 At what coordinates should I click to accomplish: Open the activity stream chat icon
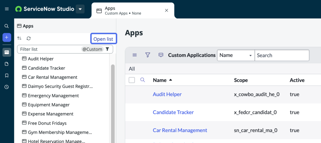tap(161, 55)
